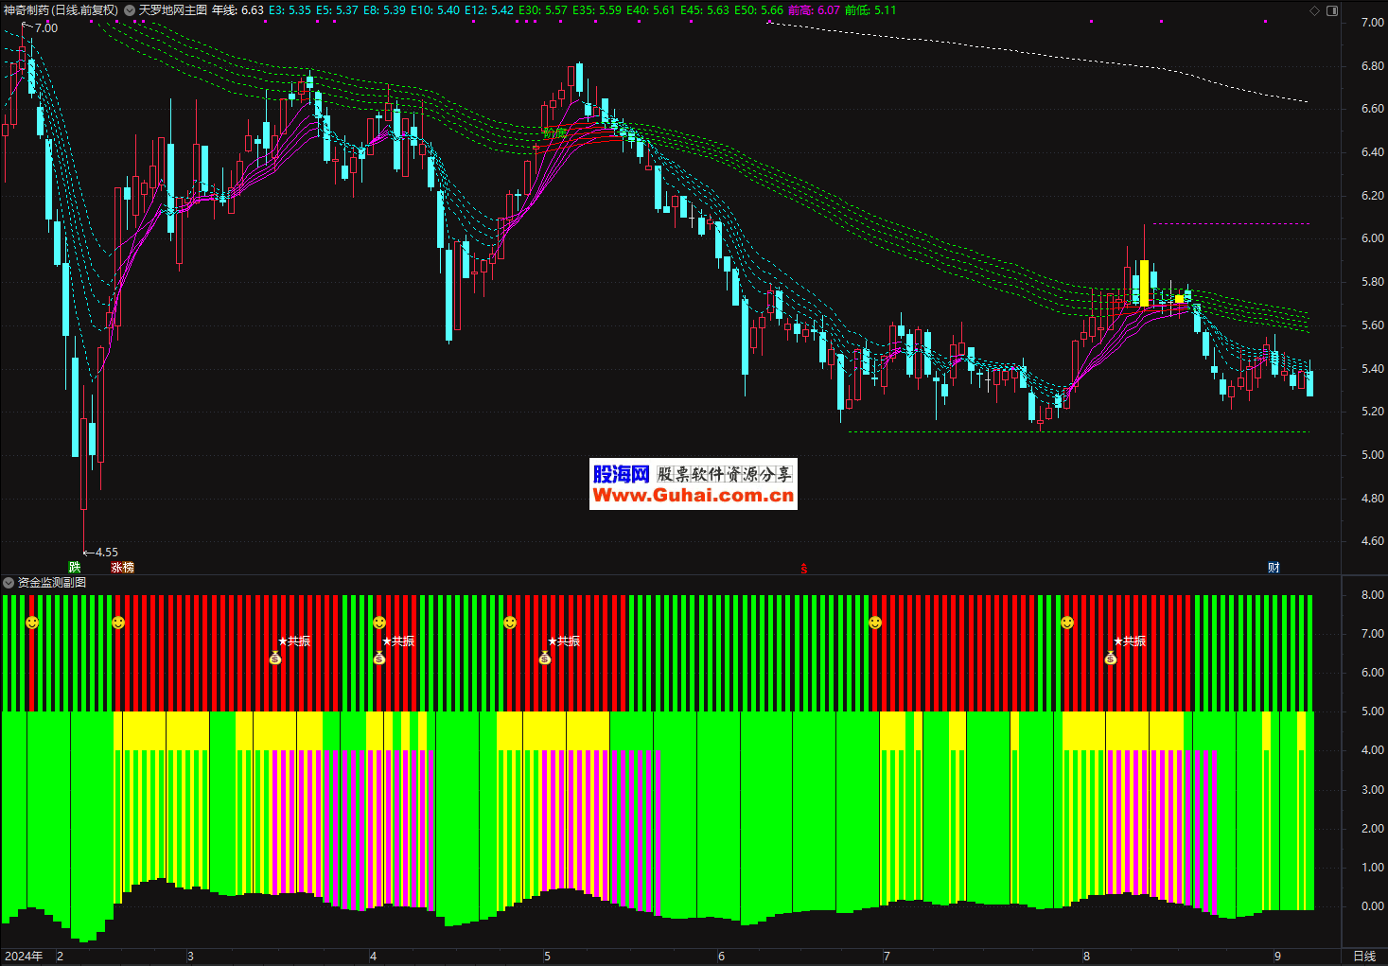Collapse the 资金监测副图 sub-chart arrow

9,583
